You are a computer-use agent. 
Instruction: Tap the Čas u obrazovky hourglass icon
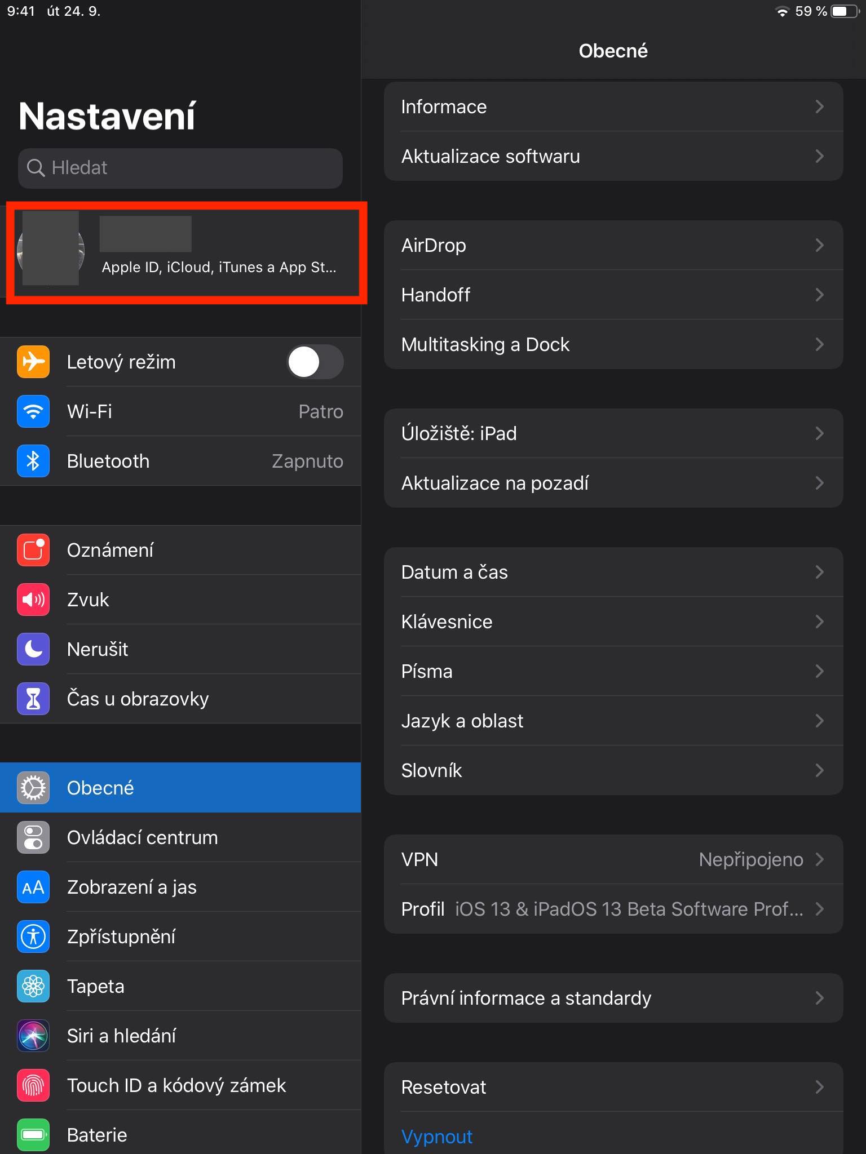pos(33,699)
